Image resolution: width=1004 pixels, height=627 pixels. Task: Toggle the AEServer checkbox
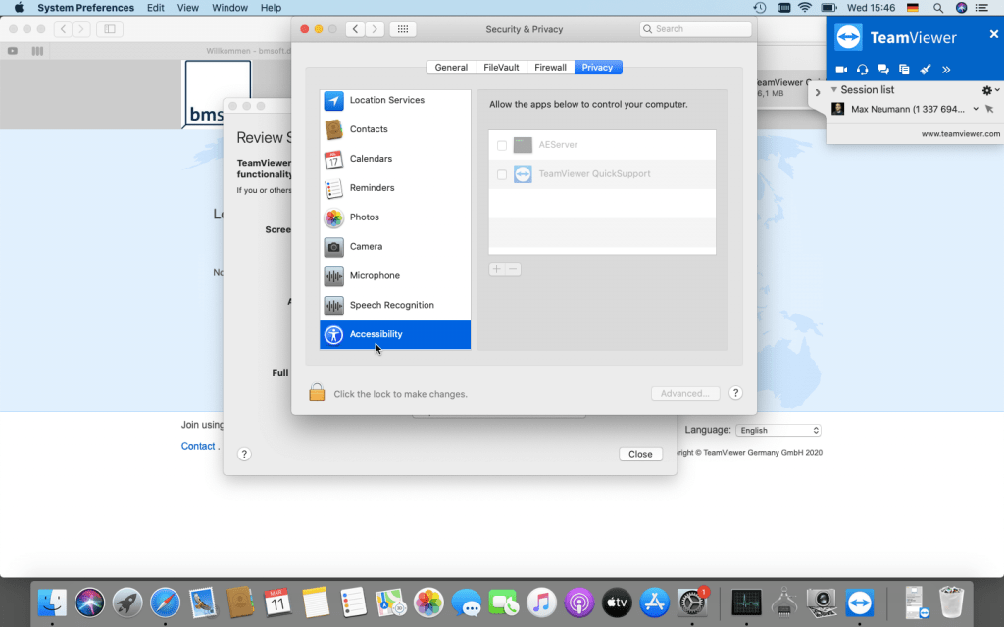pos(502,146)
